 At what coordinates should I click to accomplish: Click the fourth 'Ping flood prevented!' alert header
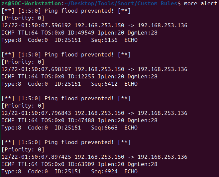coord(66,142)
